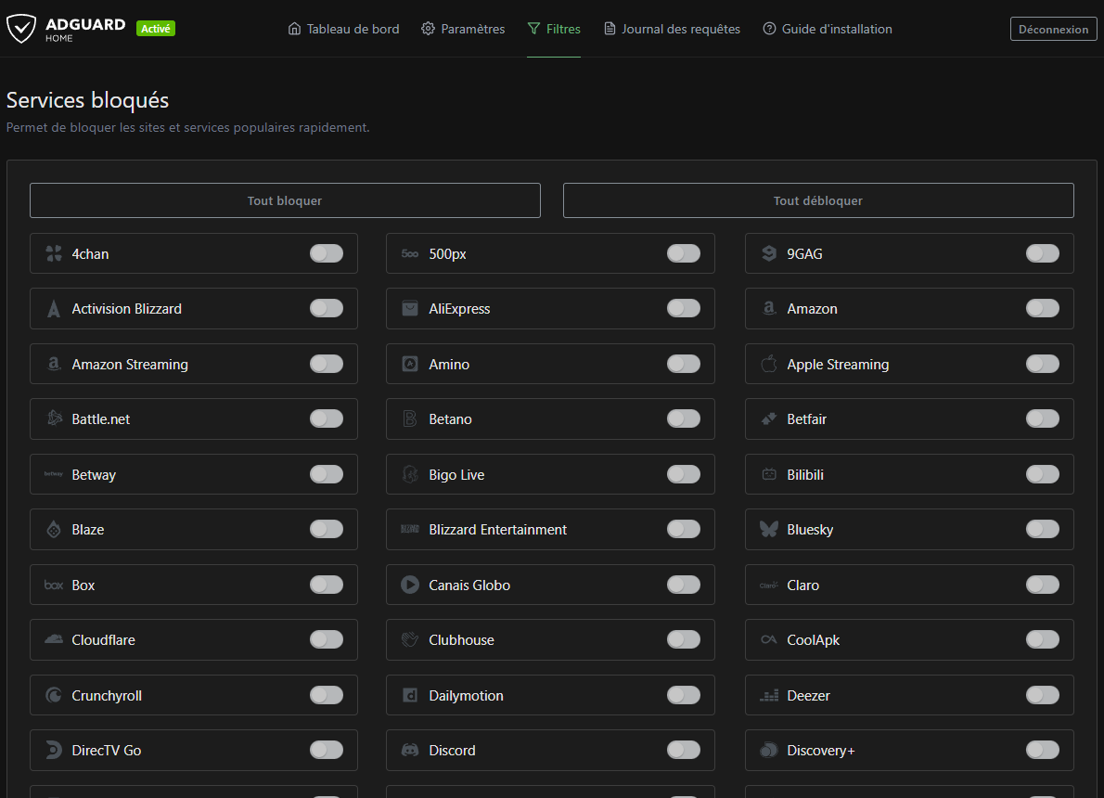Go to Tableau de bord
This screenshot has width=1104, height=798.
343,29
